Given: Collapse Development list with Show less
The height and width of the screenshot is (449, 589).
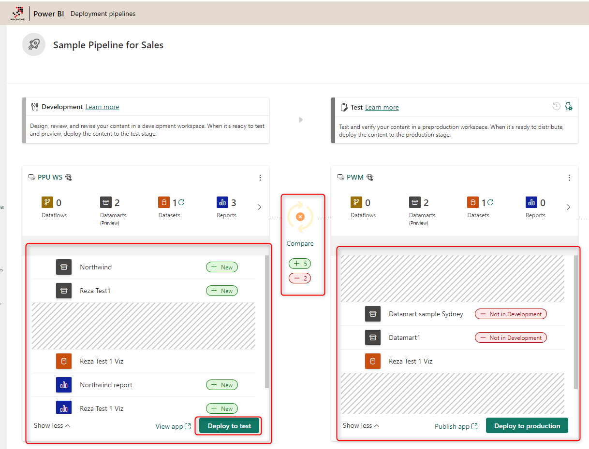Looking at the screenshot, I should pos(52,425).
